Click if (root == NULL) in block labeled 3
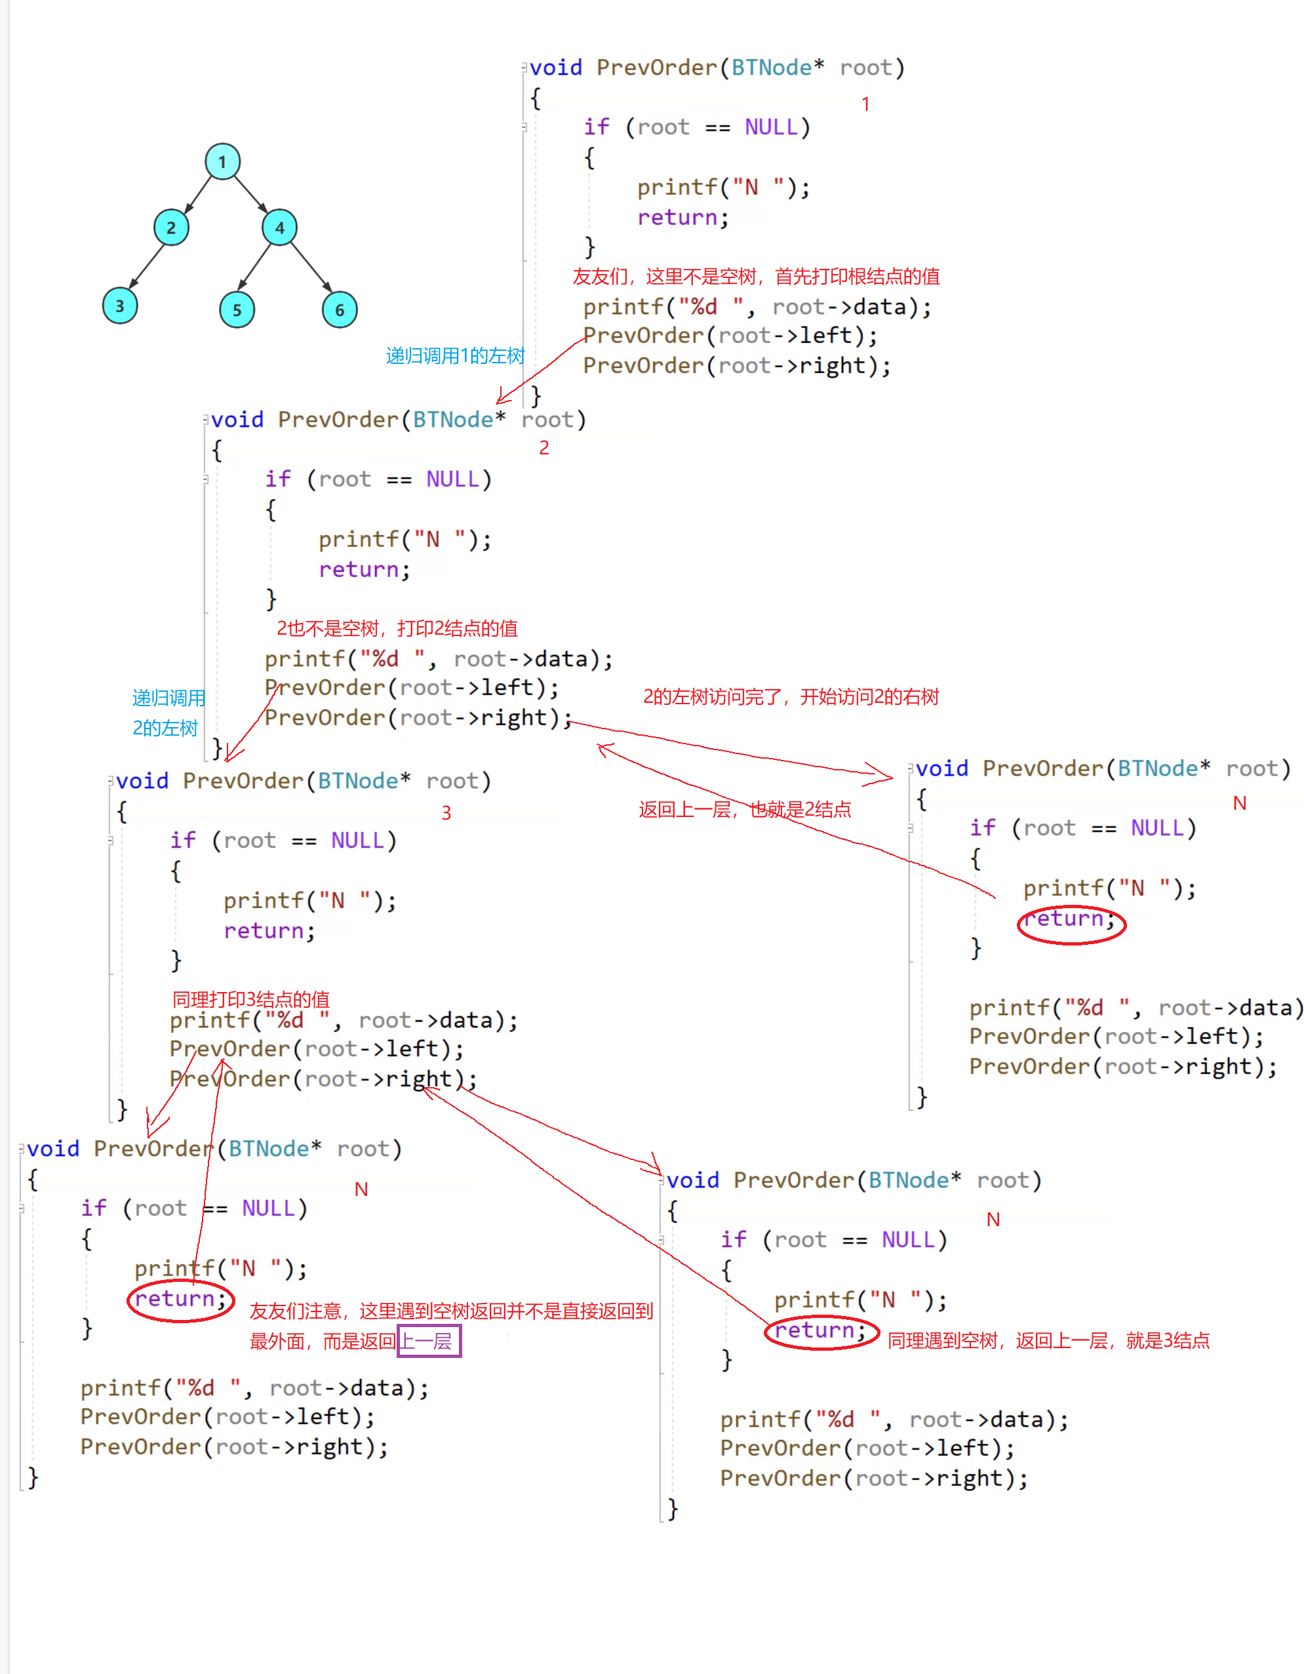The width and height of the screenshot is (1304, 1674). click(x=283, y=841)
